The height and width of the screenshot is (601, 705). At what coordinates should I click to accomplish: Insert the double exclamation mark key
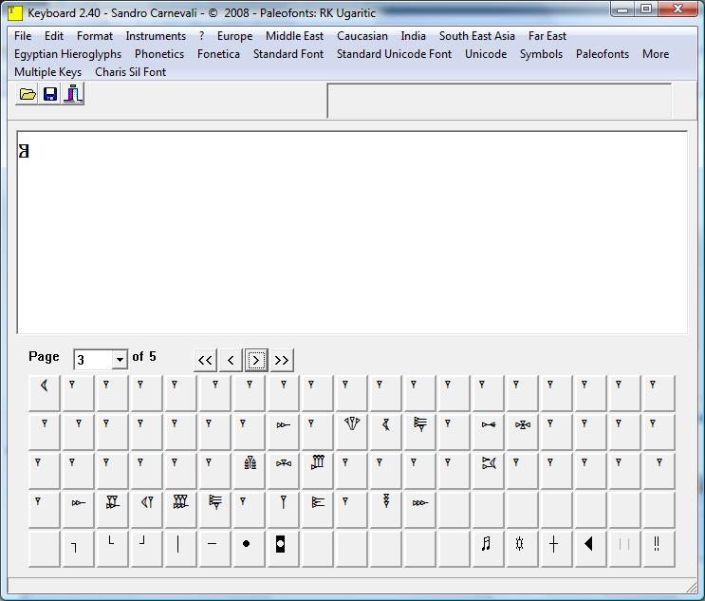(x=659, y=549)
